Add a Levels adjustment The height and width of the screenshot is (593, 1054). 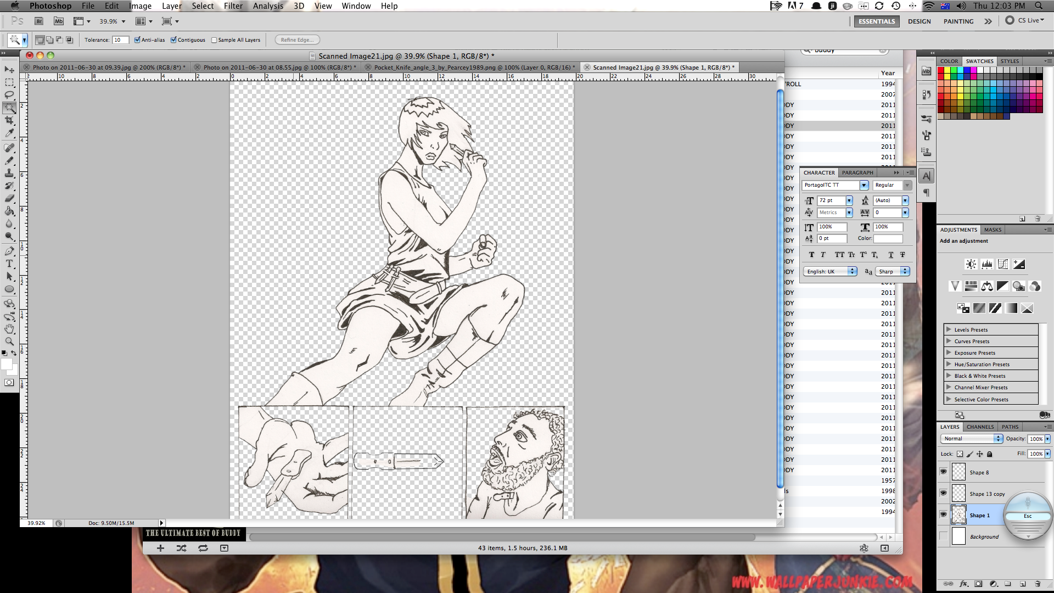pyautogui.click(x=987, y=264)
